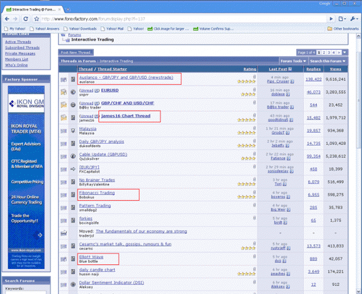The width and height of the screenshot is (362, 294).
Task: Click the IKON Royal Trader sponsor banner
Action: [x=26, y=177]
